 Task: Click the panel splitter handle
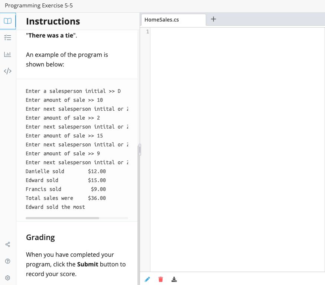tap(140, 150)
